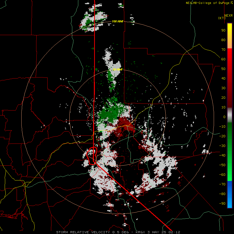
Task: Click the blue bottom band of the color scale
Action: [x=230, y=194]
